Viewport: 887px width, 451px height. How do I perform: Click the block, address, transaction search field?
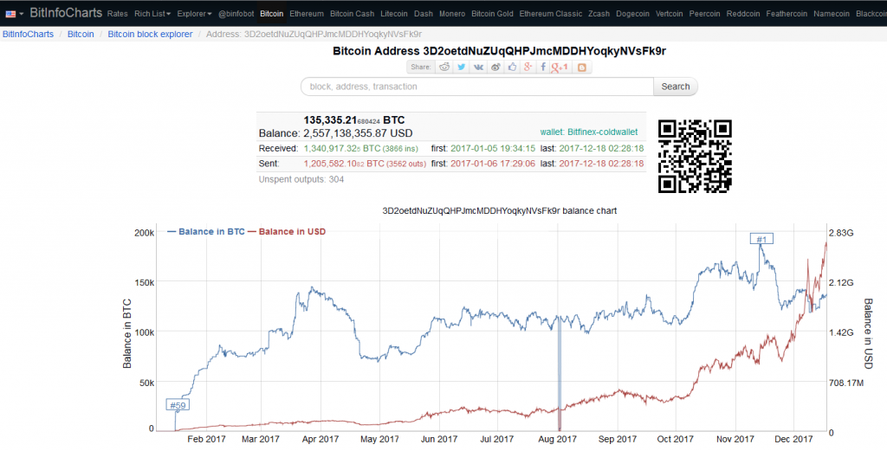476,87
